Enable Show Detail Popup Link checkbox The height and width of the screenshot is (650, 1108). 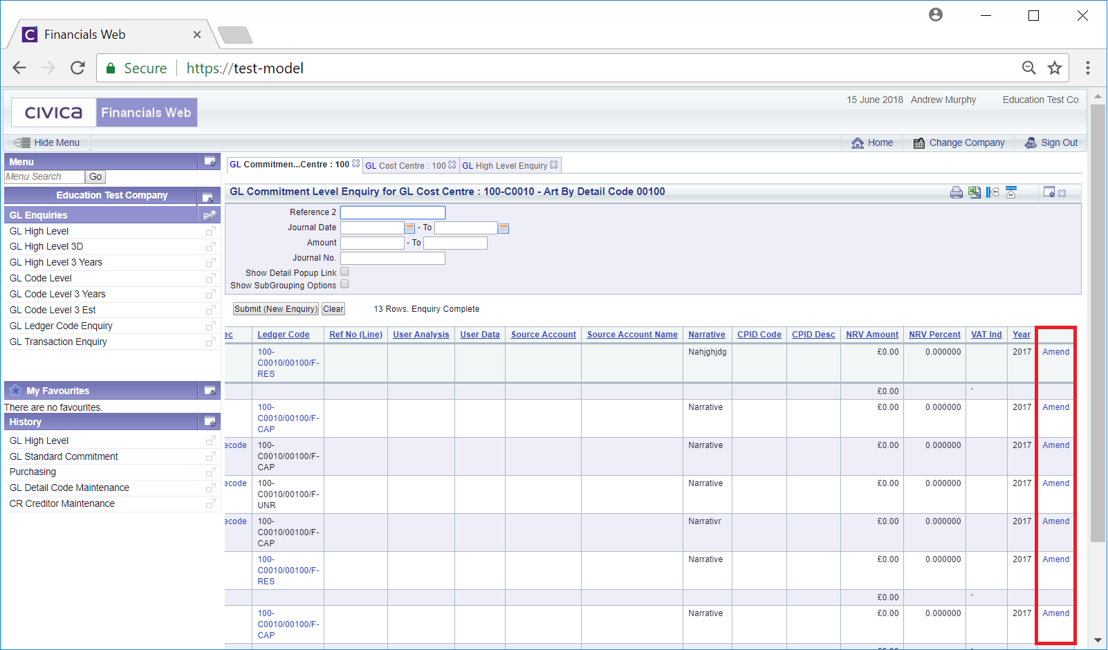[x=344, y=272]
